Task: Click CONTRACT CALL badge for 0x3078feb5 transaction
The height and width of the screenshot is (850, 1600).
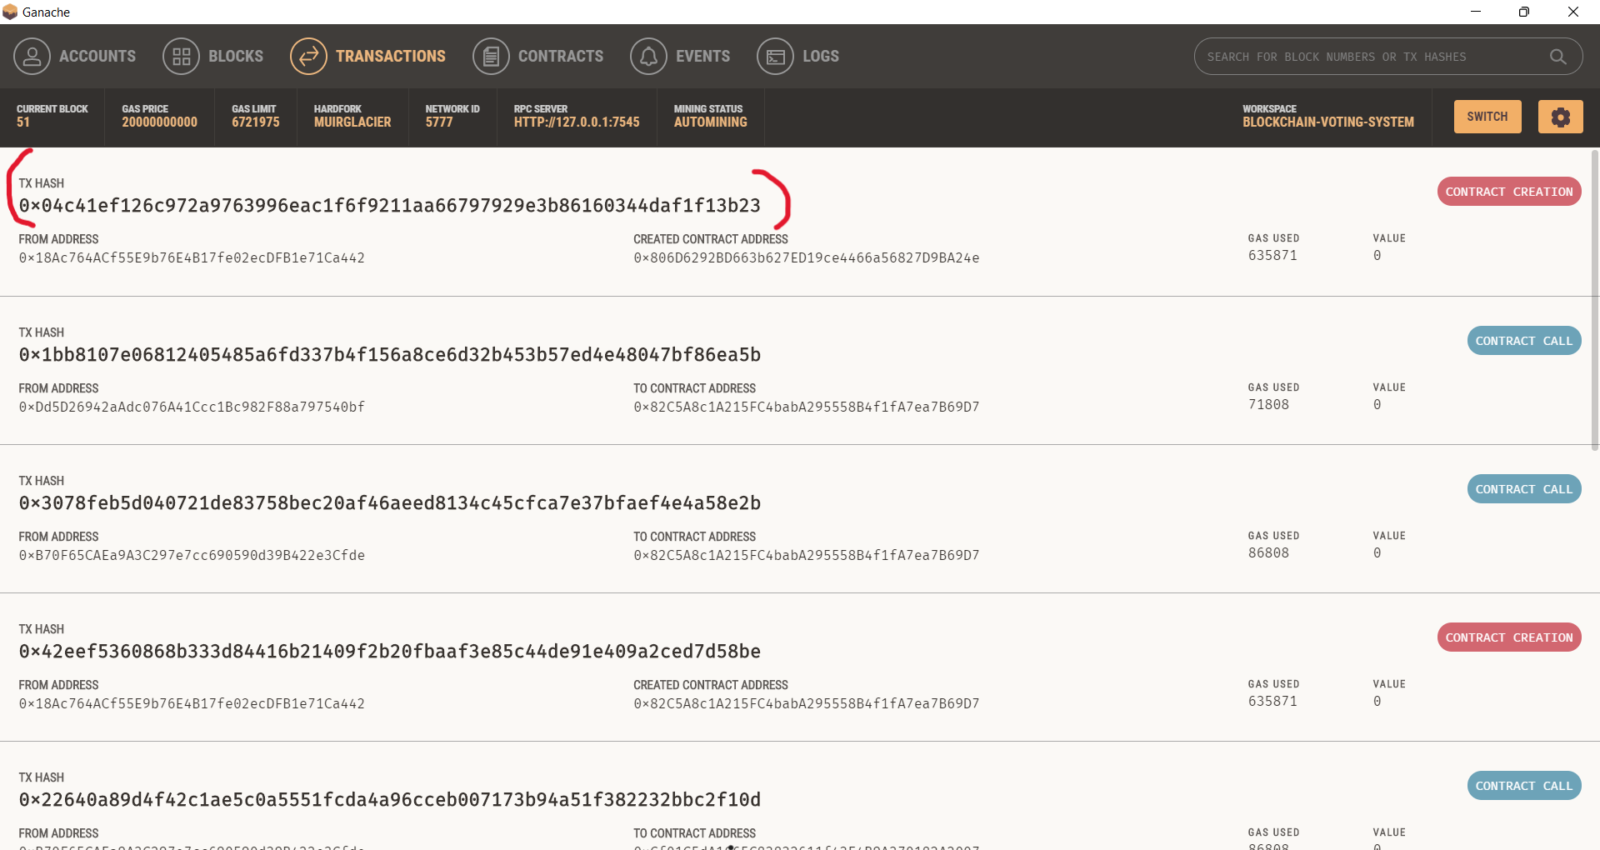Action: (1524, 489)
